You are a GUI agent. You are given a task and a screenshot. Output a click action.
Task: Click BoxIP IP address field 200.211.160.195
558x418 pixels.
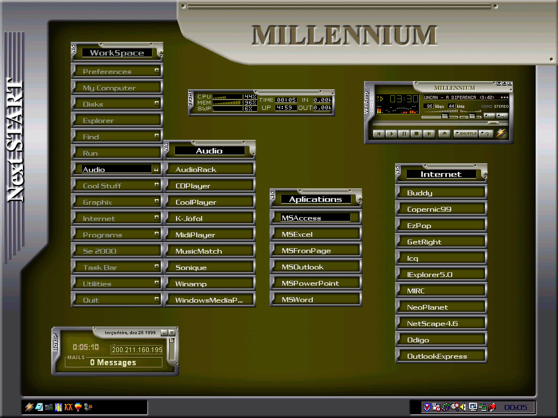tap(137, 349)
